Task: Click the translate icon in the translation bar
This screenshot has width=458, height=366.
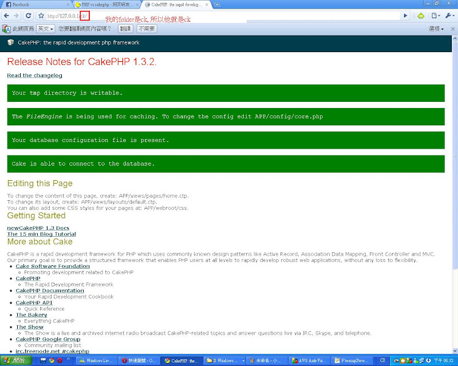Action: [6, 29]
